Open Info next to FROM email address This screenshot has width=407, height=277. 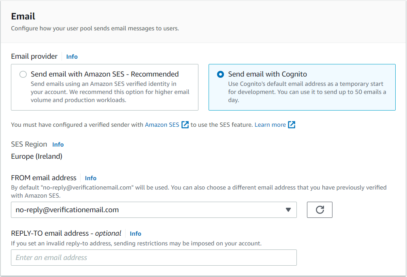pos(91,178)
